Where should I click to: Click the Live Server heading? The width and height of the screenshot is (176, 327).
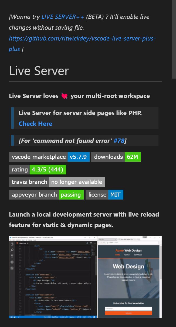tap(39, 71)
